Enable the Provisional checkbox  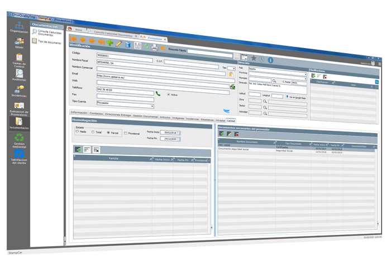pyautogui.click(x=126, y=133)
